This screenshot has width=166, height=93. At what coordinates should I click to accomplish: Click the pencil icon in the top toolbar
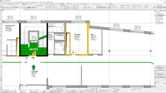pyautogui.click(x=32, y=4)
